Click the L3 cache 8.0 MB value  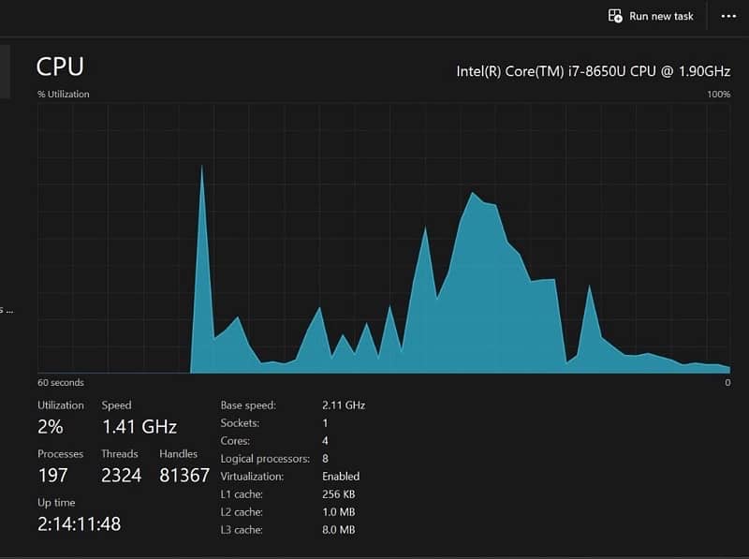tap(338, 530)
